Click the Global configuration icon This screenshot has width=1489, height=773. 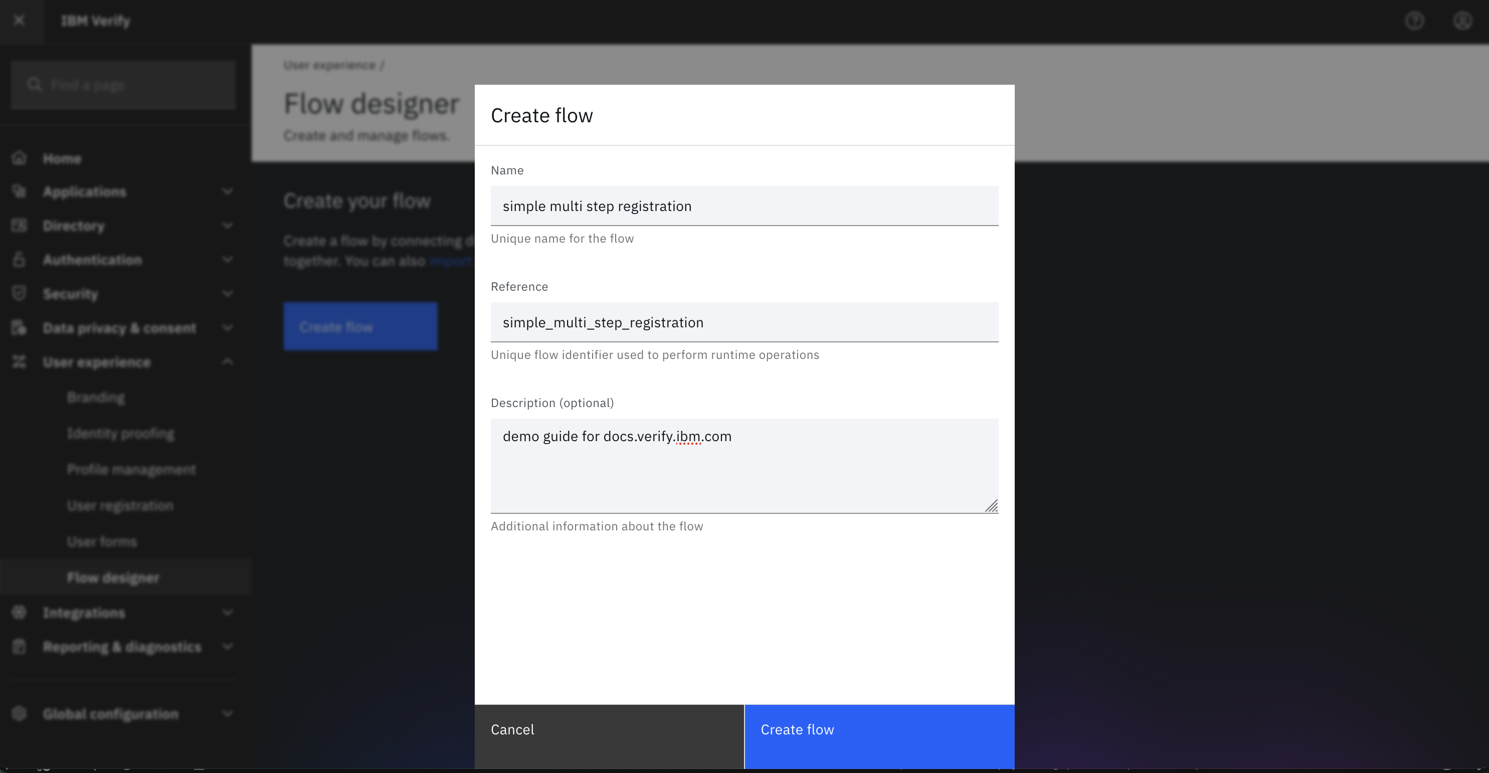[x=19, y=713]
